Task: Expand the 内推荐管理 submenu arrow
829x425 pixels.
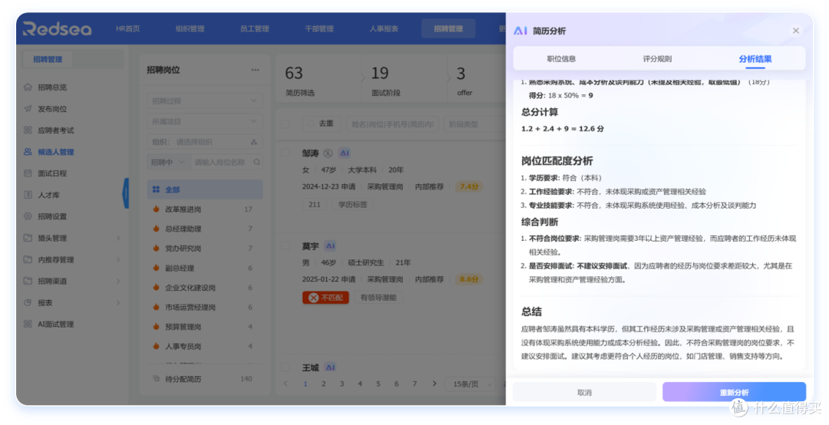Action: click(x=118, y=259)
